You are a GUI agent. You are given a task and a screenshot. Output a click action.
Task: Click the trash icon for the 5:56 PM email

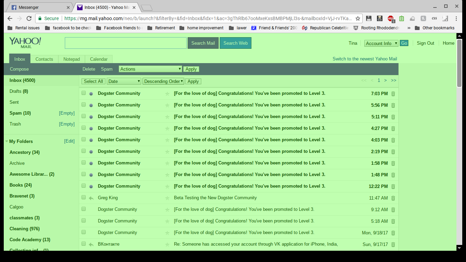point(393,105)
